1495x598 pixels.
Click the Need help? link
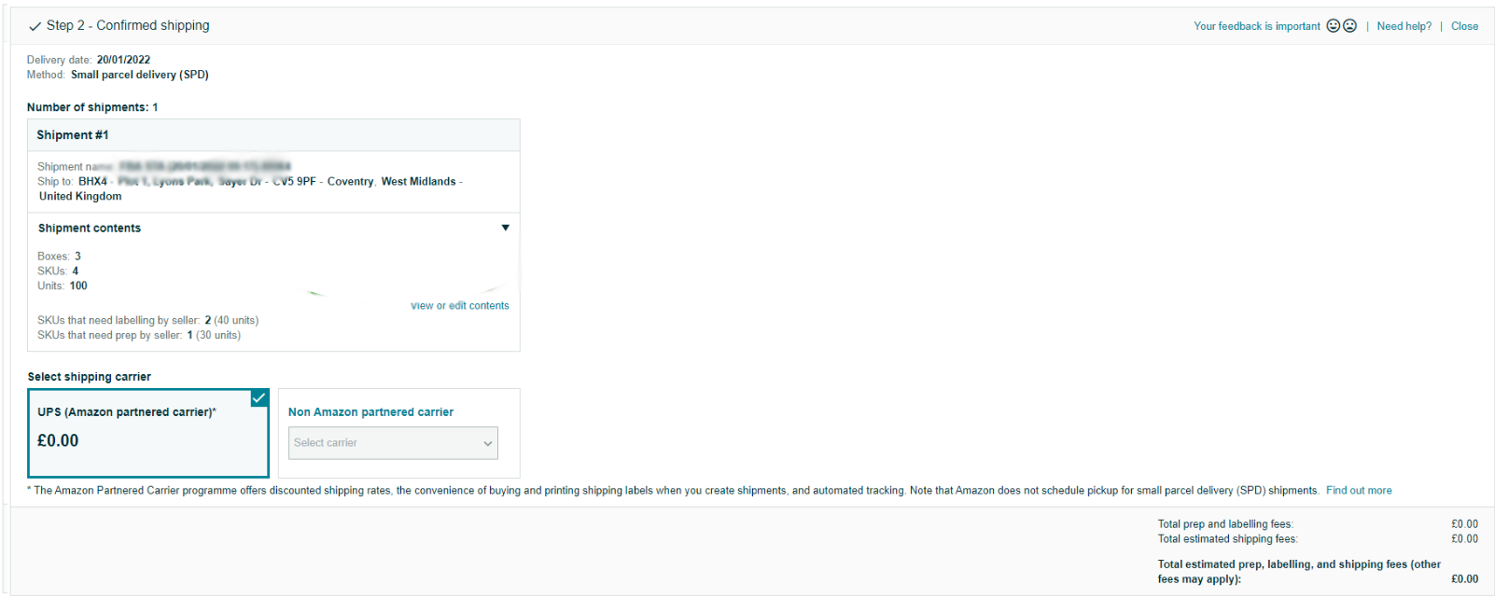1404,26
